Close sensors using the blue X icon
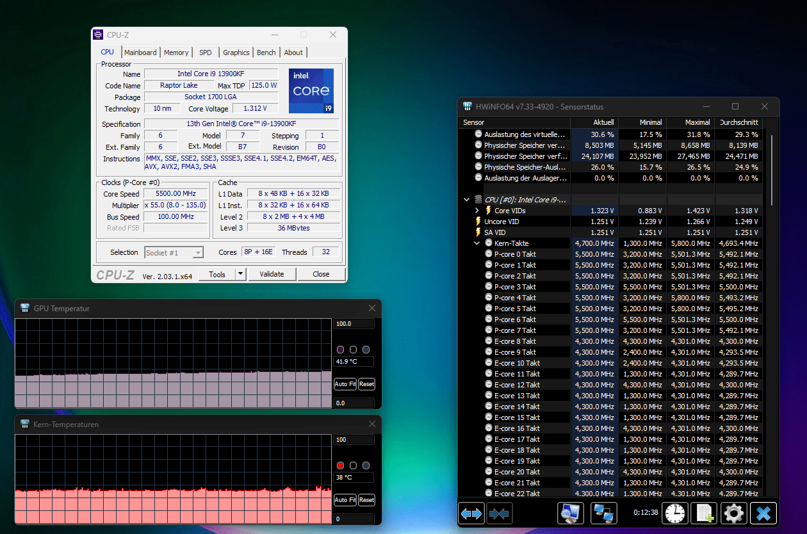The height and width of the screenshot is (534, 807). (x=763, y=513)
